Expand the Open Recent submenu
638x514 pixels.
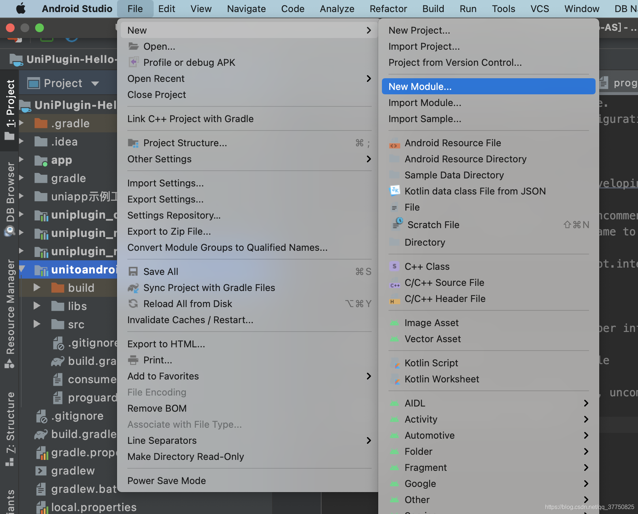point(368,79)
